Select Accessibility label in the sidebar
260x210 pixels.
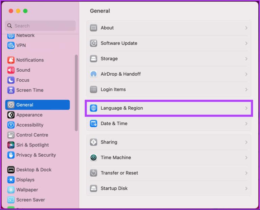point(30,125)
